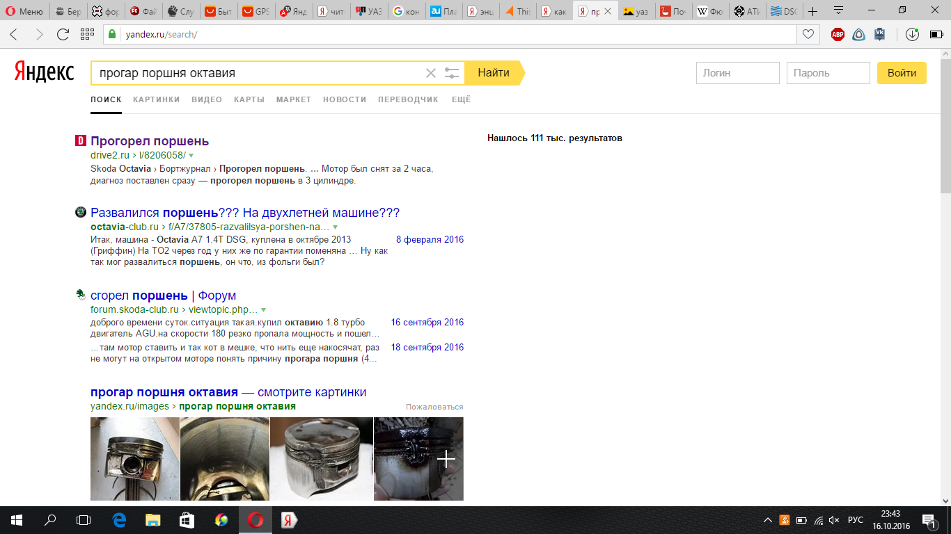
Task: Switch to the GPS tab
Action: 256,11
